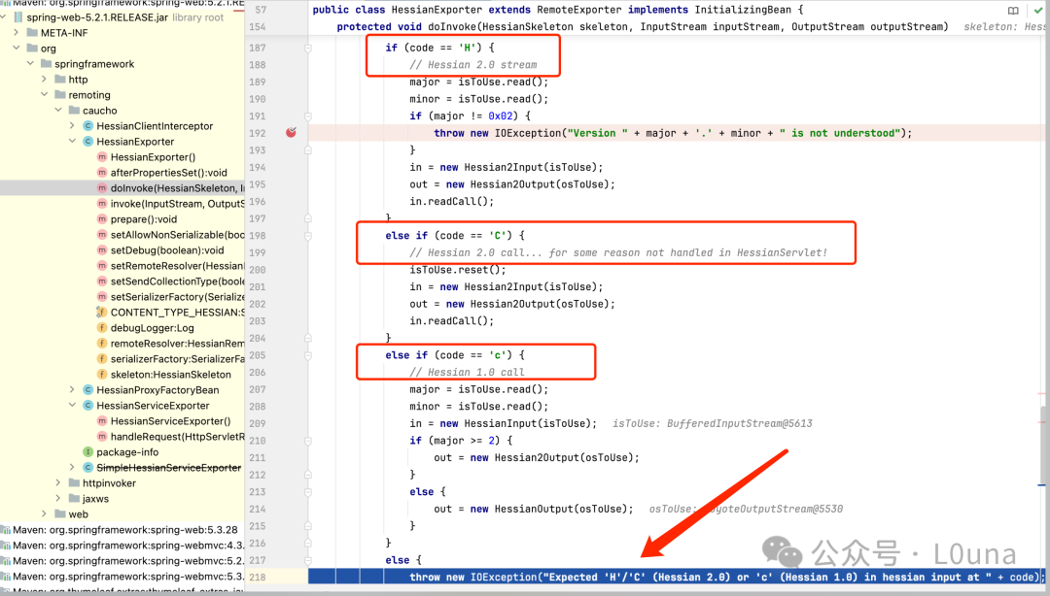1050x596 pixels.
Task: Select Maven spring-web:5.3.28 library
Action: pos(125,530)
